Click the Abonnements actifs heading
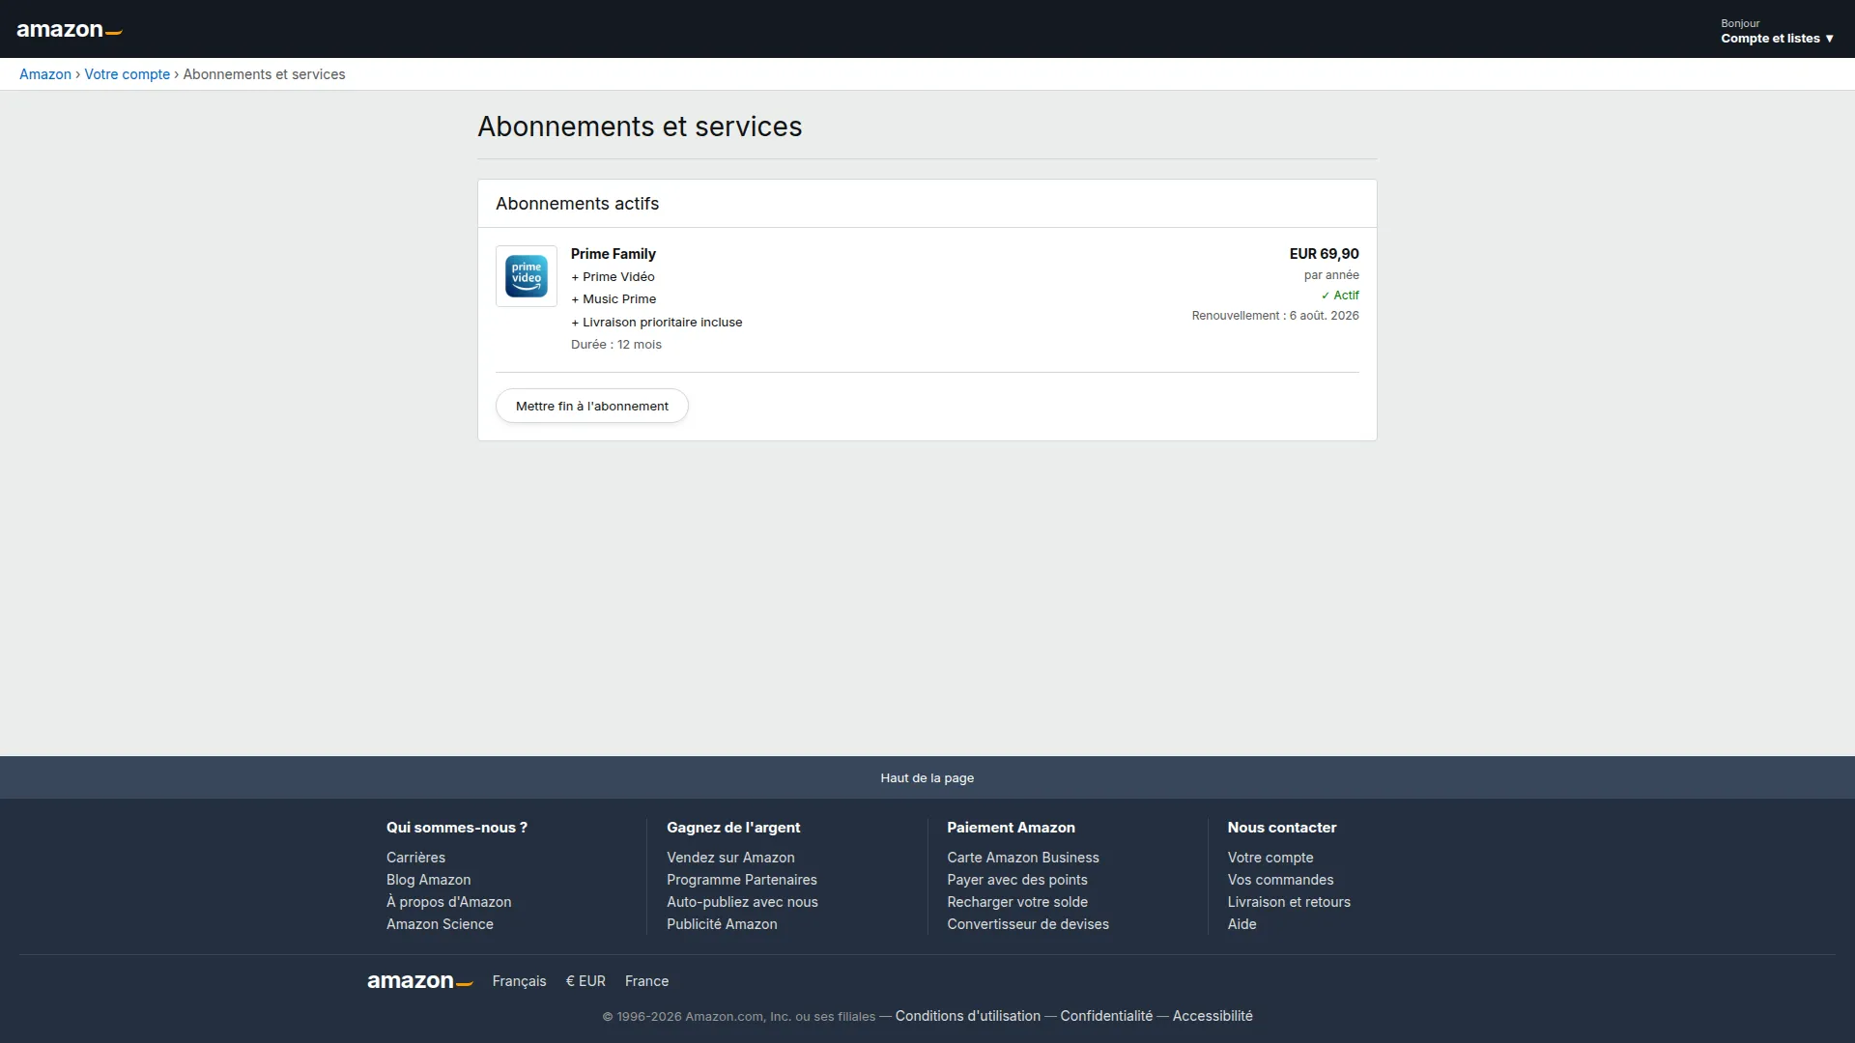The image size is (1855, 1043). [x=578, y=204]
